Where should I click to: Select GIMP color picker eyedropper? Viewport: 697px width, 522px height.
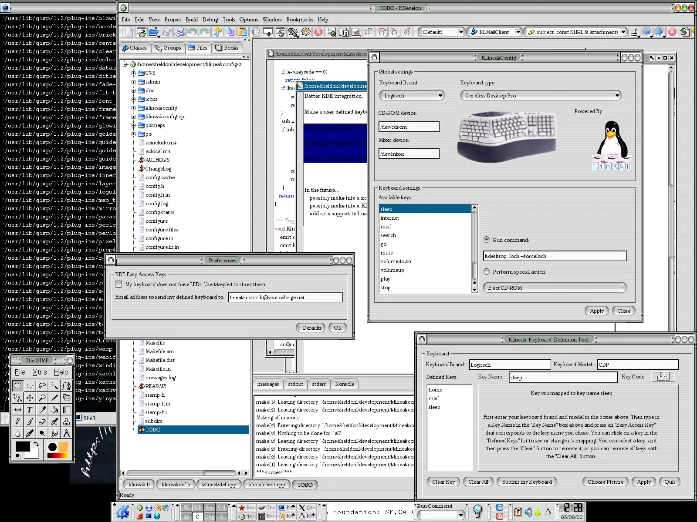click(42, 409)
